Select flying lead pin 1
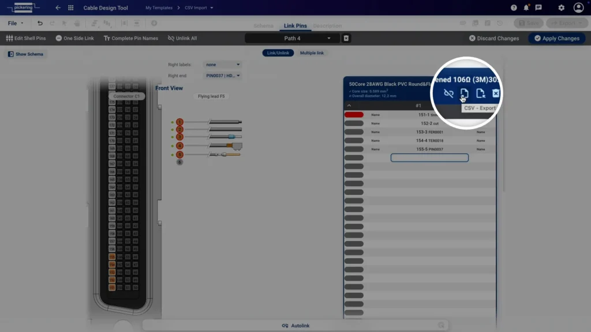Image resolution: width=591 pixels, height=332 pixels. click(179, 122)
